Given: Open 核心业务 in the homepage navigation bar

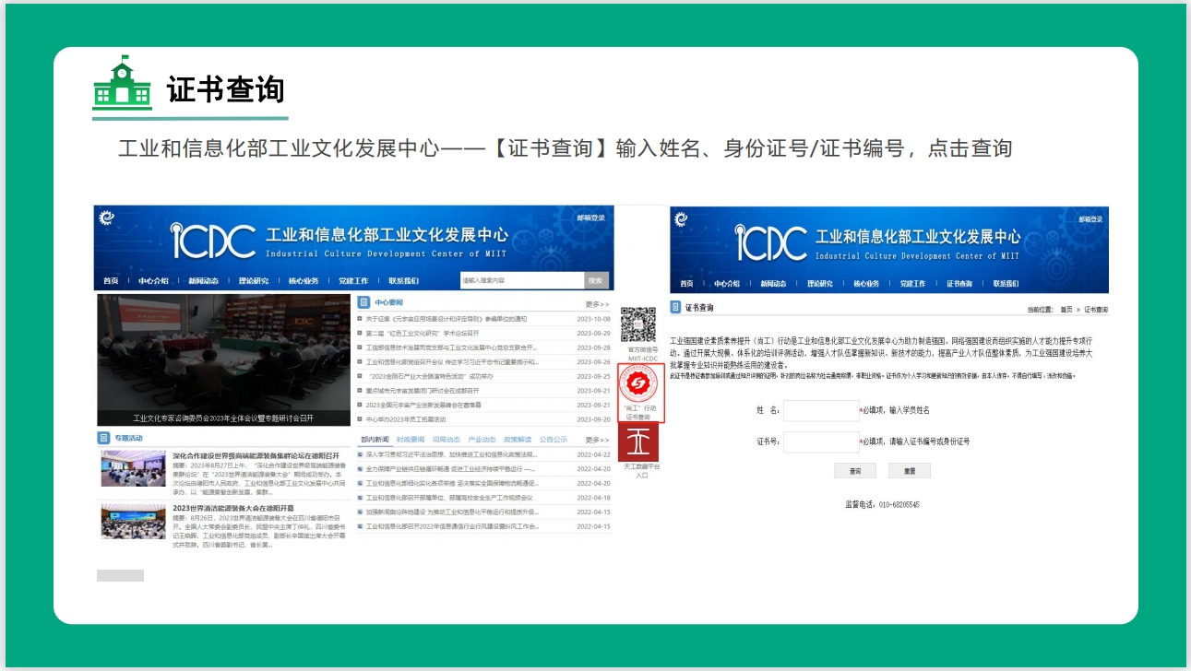Looking at the screenshot, I should [304, 281].
